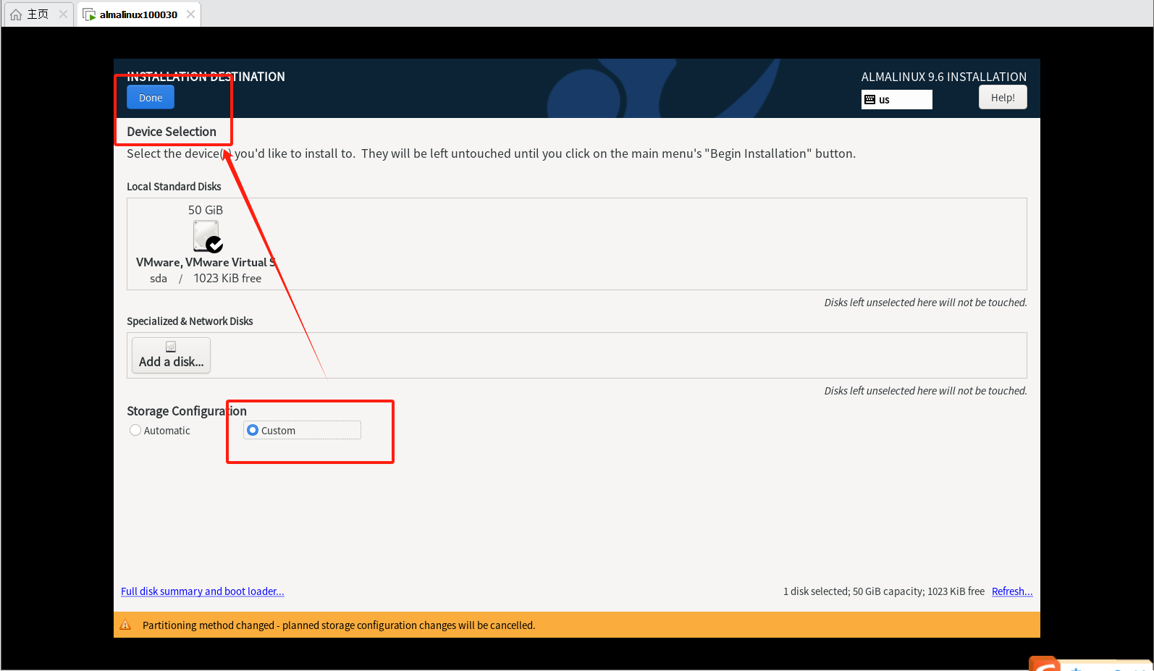Viewport: 1154px width, 671px height.
Task: Select the 50 GiB VMware disk icon
Action: pyautogui.click(x=207, y=236)
